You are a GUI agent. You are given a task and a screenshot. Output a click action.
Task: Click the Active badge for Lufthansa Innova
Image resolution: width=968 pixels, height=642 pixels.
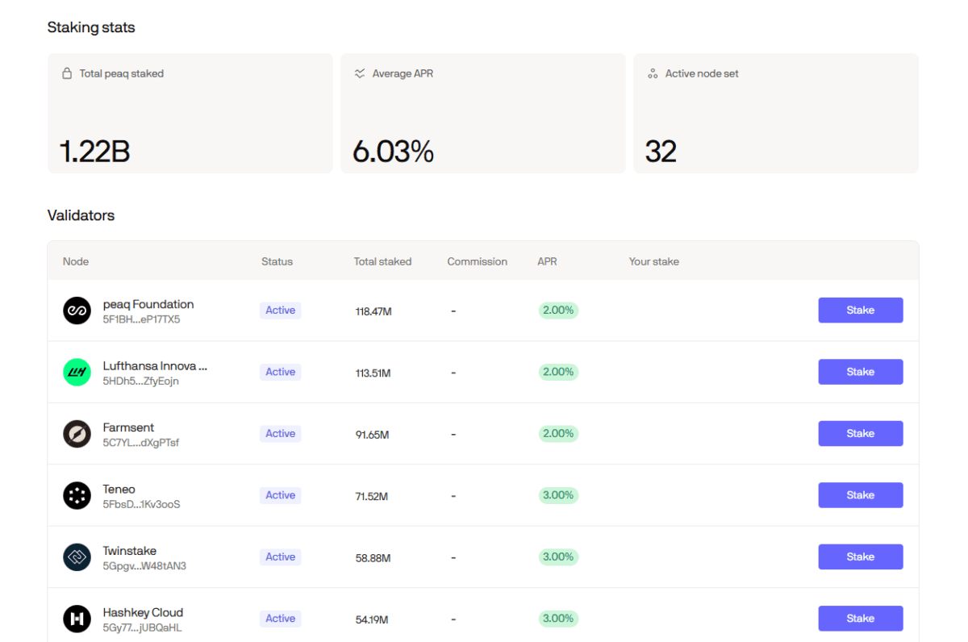click(281, 372)
